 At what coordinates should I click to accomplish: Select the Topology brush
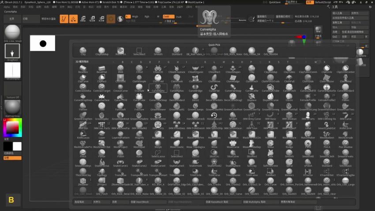pos(101,172)
